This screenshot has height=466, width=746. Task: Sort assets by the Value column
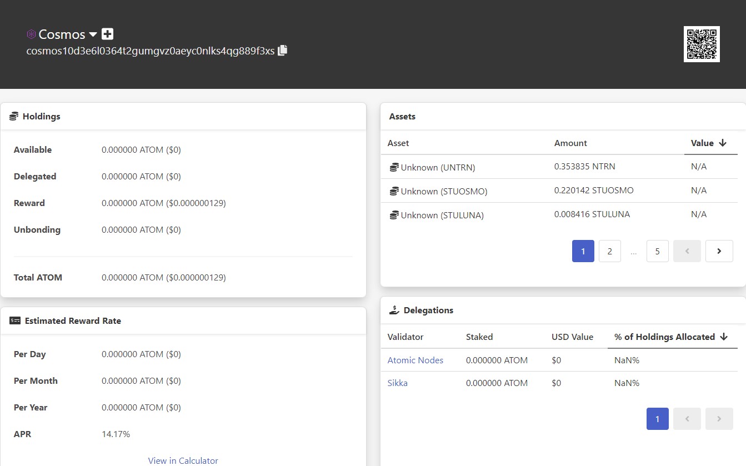709,143
